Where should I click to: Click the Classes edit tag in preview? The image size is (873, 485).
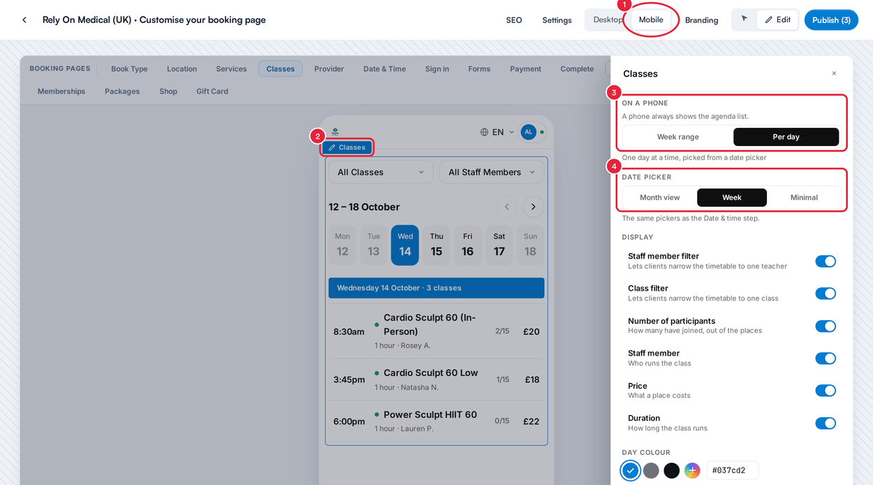pyautogui.click(x=347, y=147)
